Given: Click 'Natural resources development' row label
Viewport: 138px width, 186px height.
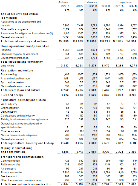Looking at the screenshot, I should [x=19, y=135].
